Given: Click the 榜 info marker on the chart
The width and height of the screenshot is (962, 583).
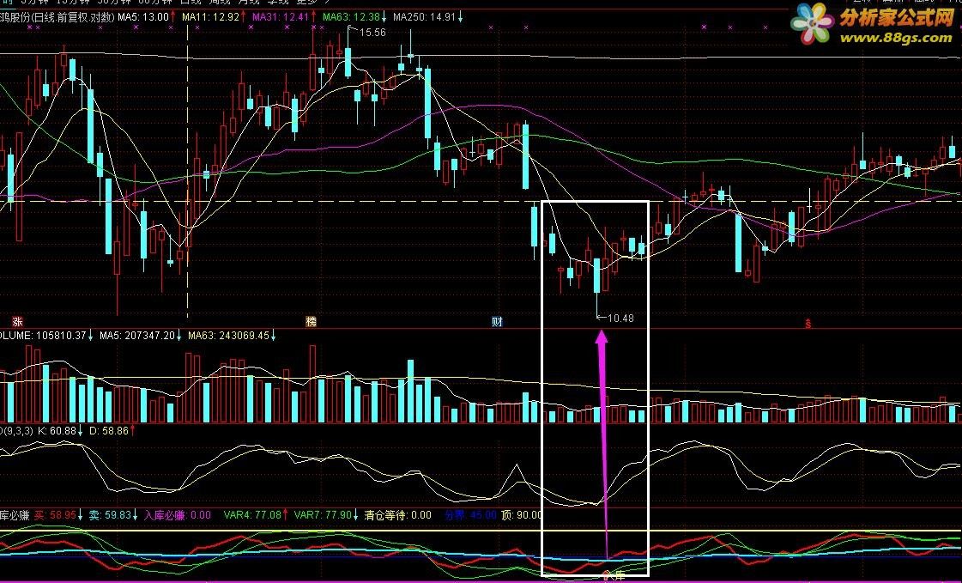Looking at the screenshot, I should [x=311, y=322].
